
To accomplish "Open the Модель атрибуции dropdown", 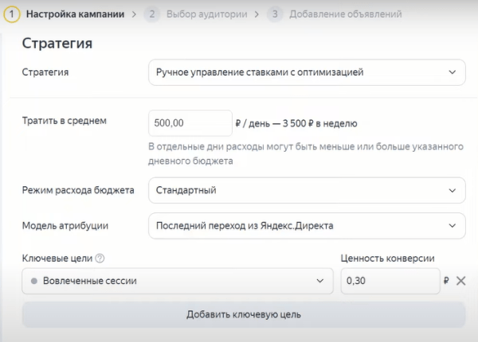I will [307, 226].
